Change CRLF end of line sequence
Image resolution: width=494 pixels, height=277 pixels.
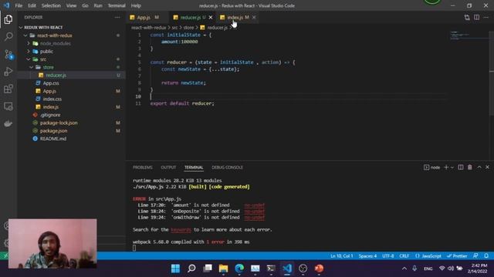point(404,256)
